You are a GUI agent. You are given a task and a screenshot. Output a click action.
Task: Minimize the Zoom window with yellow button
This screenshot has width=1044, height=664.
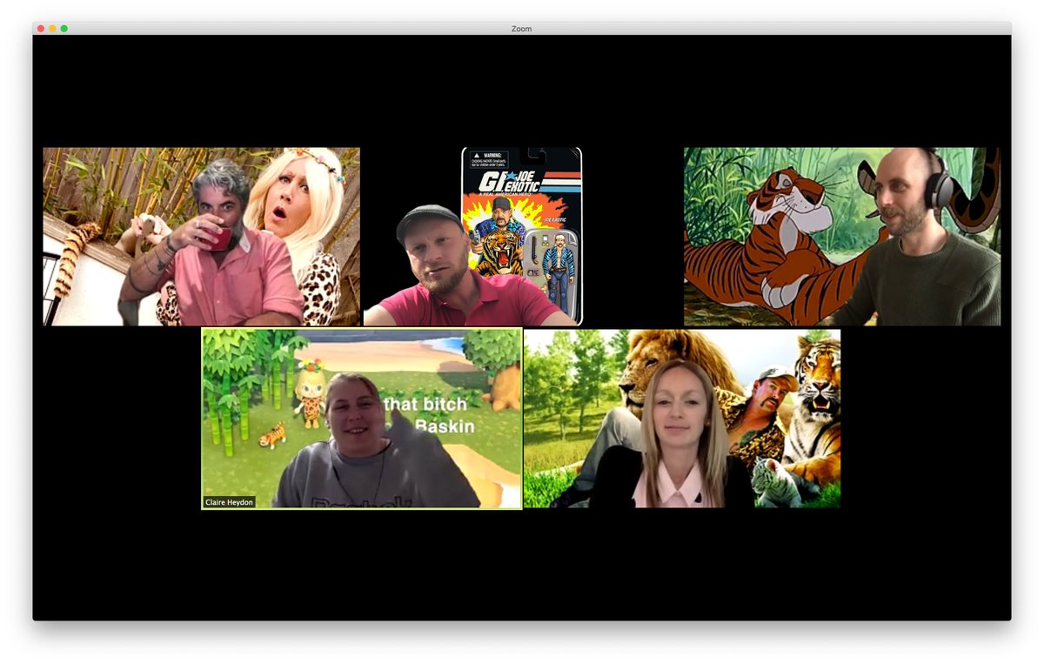tap(52, 29)
